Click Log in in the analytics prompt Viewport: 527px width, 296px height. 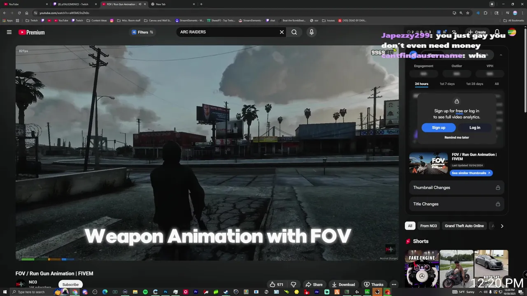[475, 127]
